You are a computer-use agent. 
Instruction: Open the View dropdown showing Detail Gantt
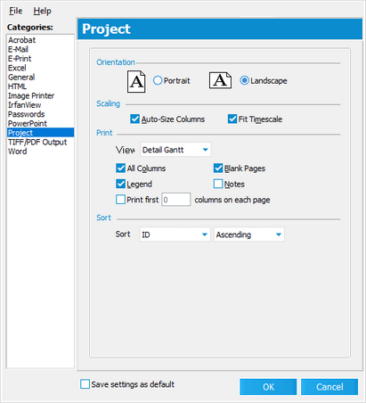click(175, 150)
